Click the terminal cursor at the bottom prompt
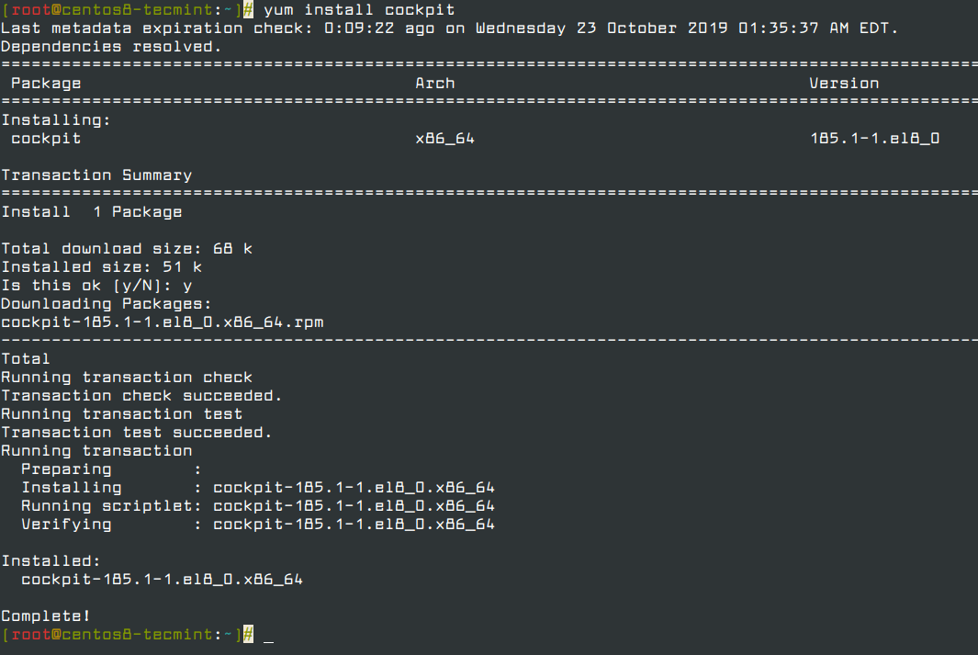Viewport: 978px width, 655px height. (268, 636)
